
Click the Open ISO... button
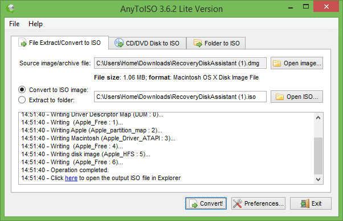click(x=297, y=97)
